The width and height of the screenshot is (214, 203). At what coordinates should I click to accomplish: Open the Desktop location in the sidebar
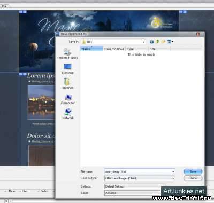(68, 69)
